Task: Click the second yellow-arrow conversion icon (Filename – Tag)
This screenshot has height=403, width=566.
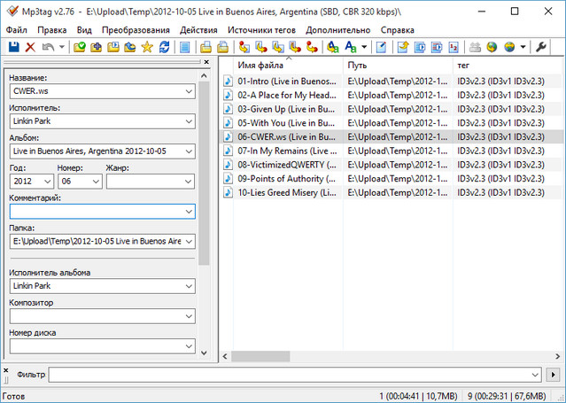Action: [261, 47]
